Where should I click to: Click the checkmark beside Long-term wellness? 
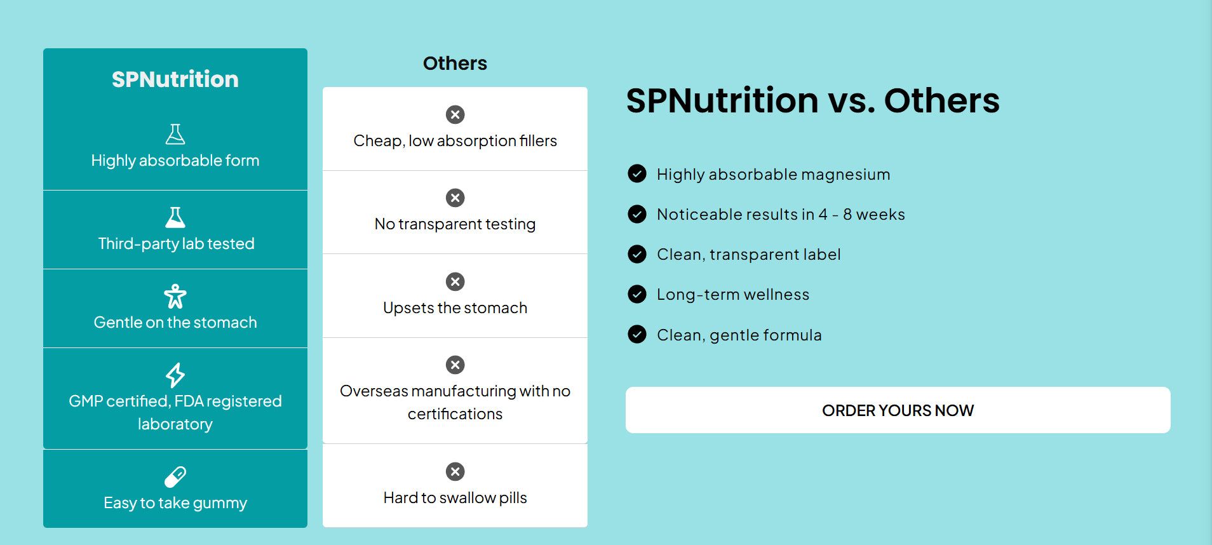[x=637, y=294]
